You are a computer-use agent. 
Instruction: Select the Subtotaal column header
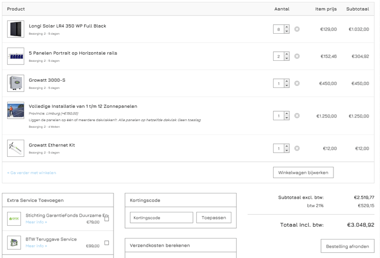[358, 9]
